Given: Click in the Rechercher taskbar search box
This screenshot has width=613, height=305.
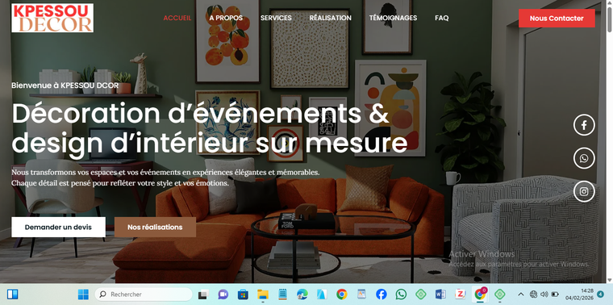Looking at the screenshot, I should [x=144, y=294].
